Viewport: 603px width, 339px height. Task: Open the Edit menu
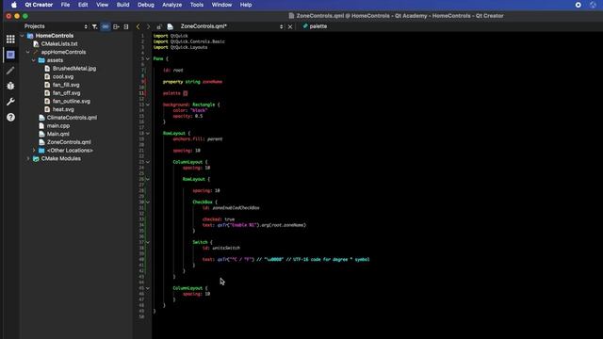(83, 5)
